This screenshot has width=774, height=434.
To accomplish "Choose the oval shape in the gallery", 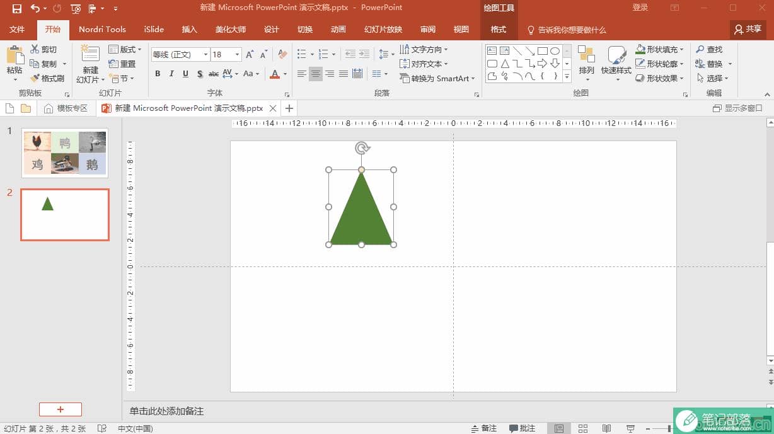I will pyautogui.click(x=555, y=50).
